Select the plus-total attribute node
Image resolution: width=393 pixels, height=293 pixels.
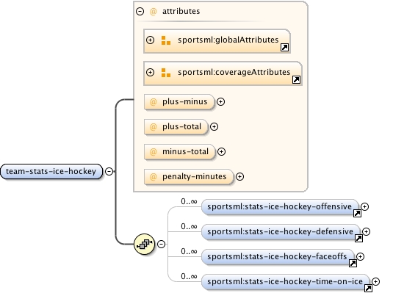(x=176, y=127)
